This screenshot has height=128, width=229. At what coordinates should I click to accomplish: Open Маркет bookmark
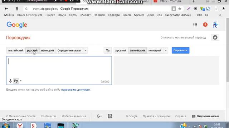(x=86, y=15)
